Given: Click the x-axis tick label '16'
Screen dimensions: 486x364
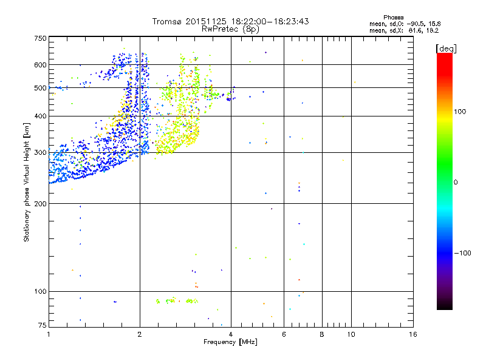Looking at the screenshot, I should click(x=413, y=334).
